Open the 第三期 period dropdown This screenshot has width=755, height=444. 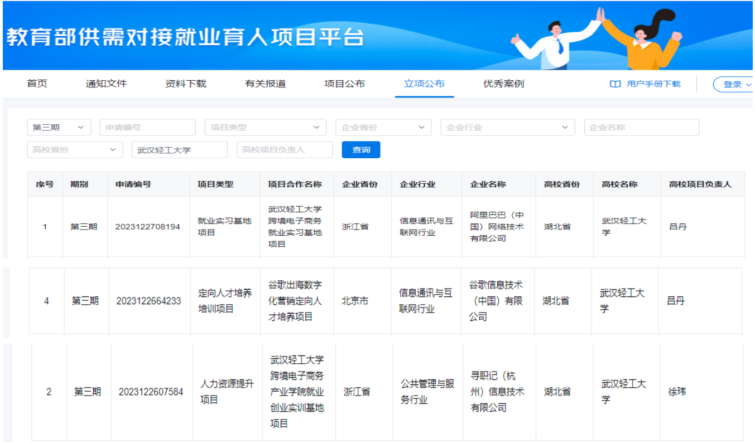[x=59, y=128]
